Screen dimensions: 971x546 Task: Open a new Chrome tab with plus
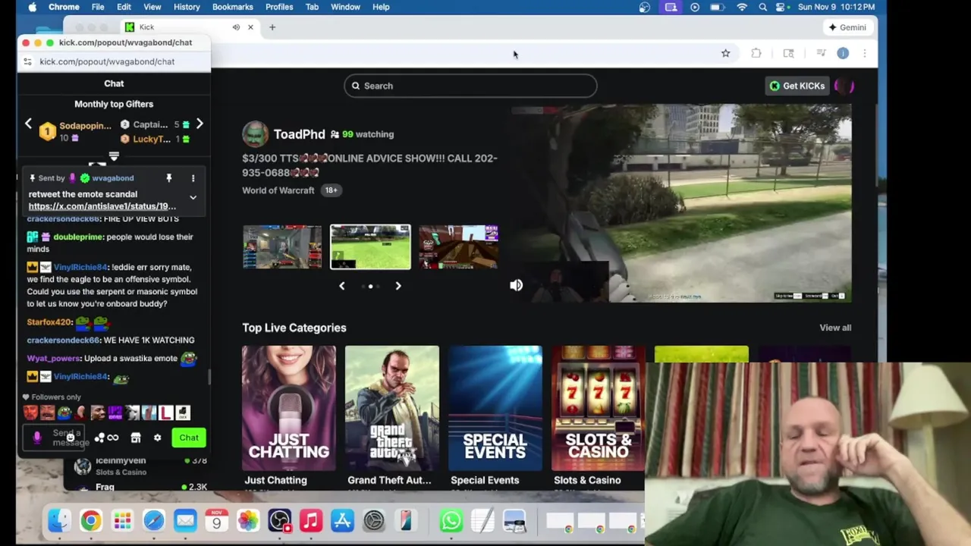pos(272,27)
